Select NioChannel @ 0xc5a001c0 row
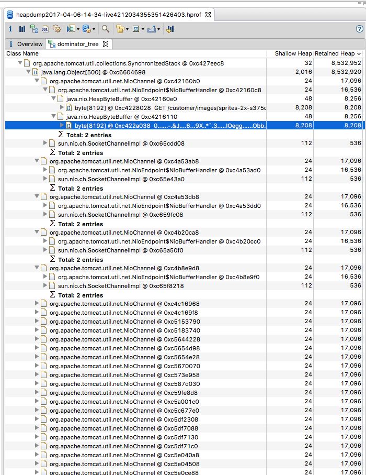 tap(184, 402)
